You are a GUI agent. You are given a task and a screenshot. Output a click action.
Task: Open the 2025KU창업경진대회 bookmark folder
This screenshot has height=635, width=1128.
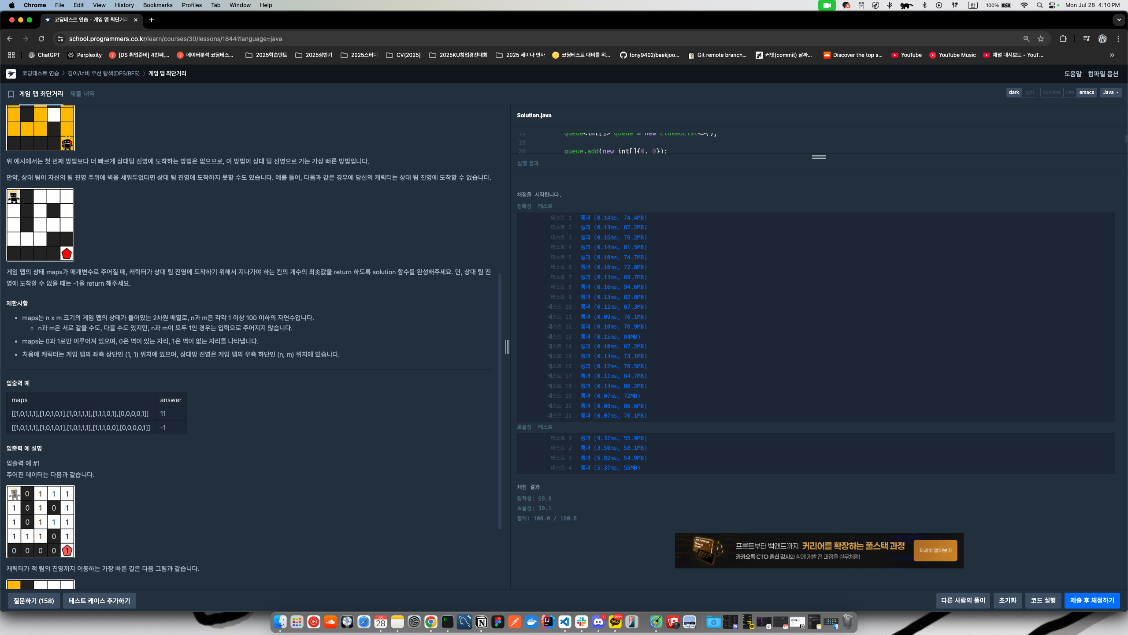coord(458,55)
